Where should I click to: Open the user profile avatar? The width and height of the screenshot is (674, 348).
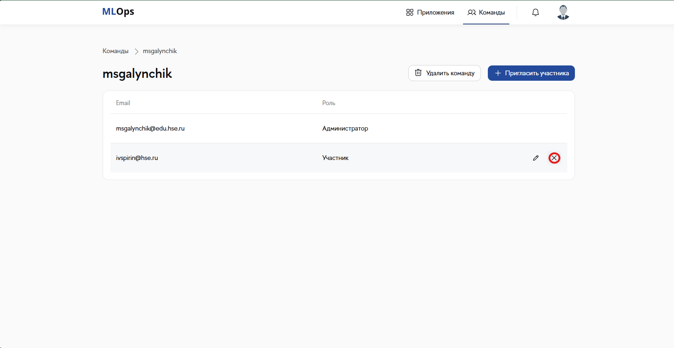563,12
